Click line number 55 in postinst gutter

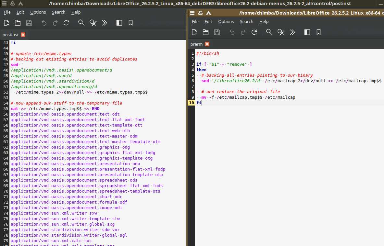[6, 109]
